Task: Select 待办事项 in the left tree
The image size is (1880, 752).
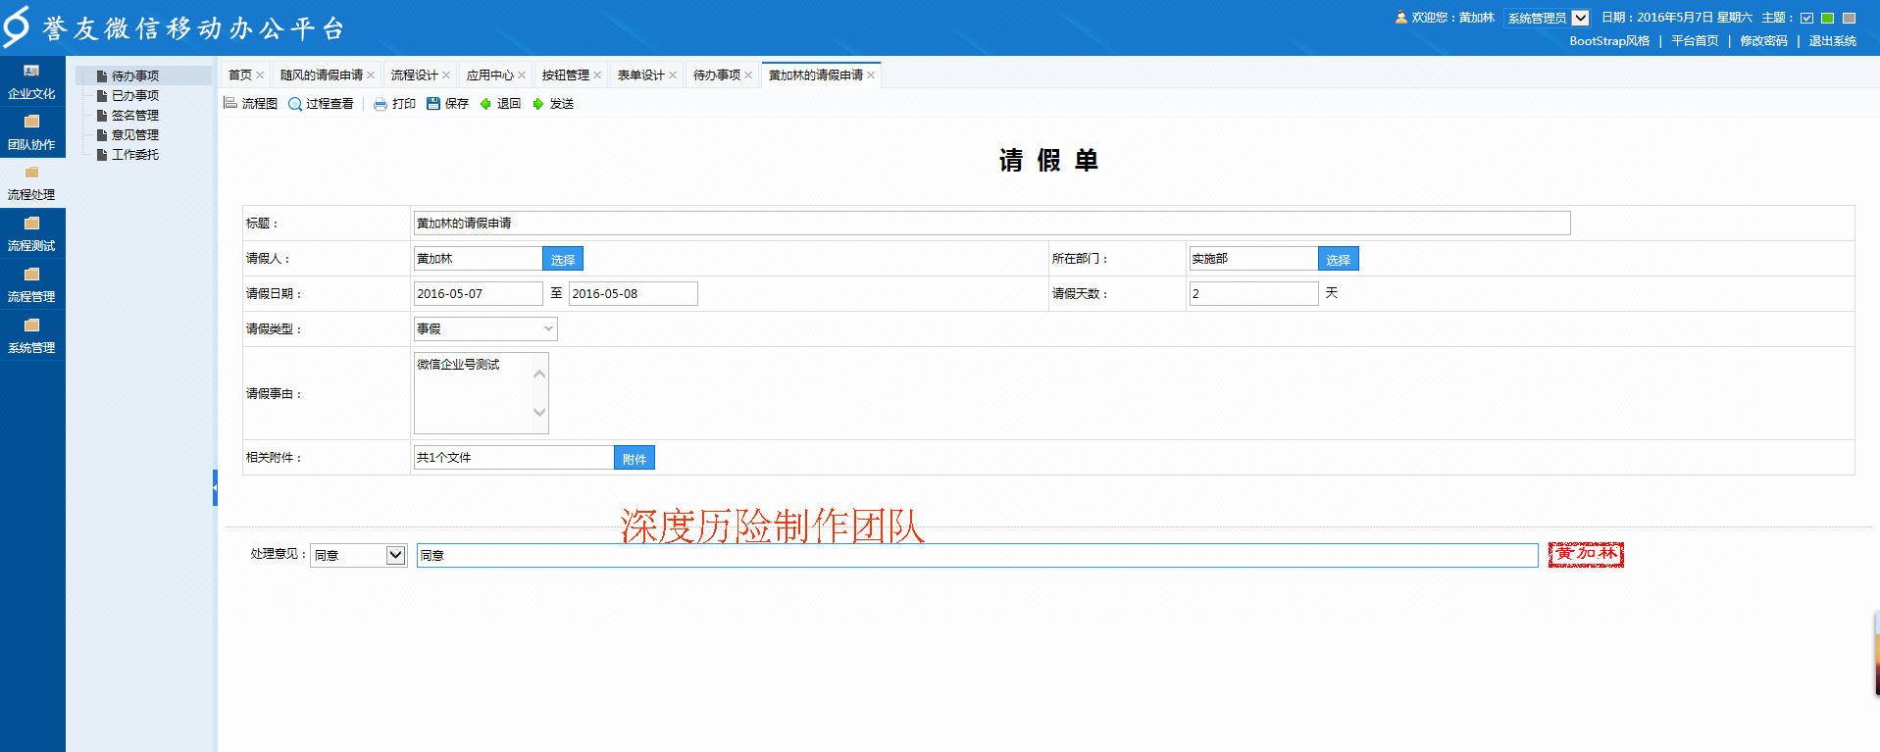Action: tap(134, 75)
